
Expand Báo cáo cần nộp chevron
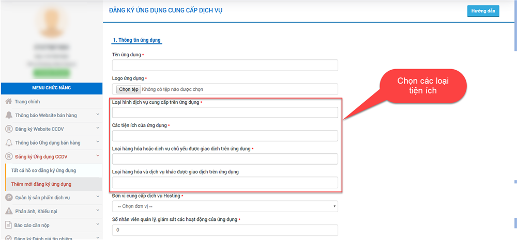tap(98, 225)
